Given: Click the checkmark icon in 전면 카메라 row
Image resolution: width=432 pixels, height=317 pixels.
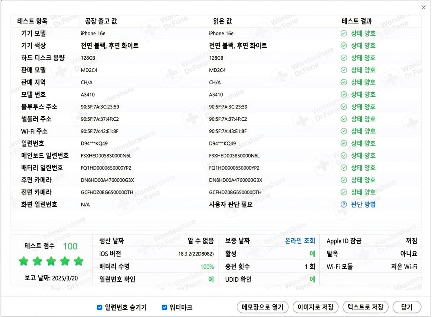Looking at the screenshot, I should pyautogui.click(x=344, y=192).
